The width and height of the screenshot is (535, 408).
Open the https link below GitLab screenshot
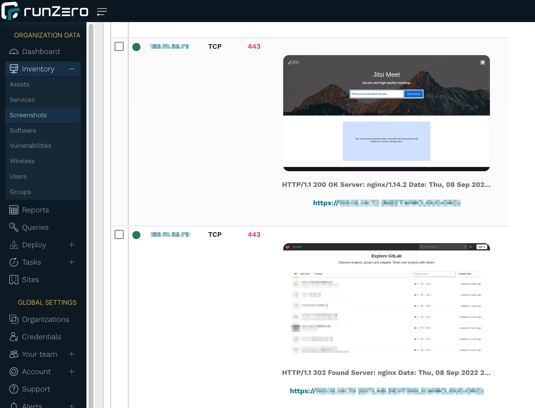point(387,391)
